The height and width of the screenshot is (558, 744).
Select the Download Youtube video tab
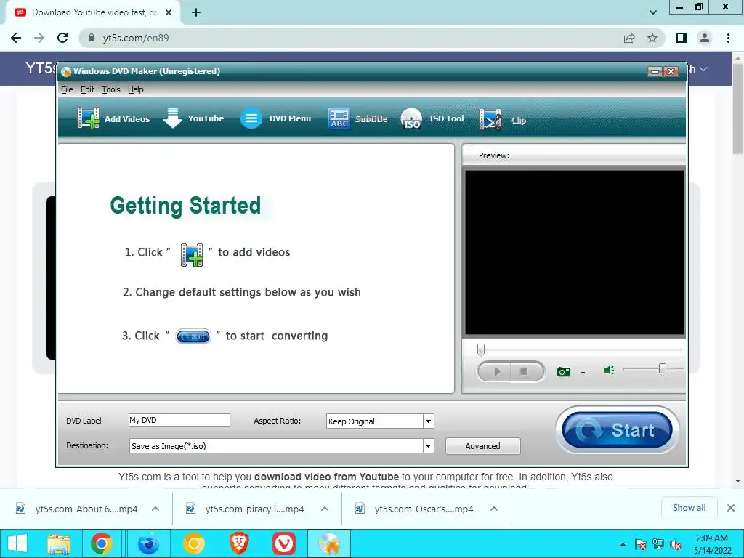pyautogui.click(x=92, y=13)
